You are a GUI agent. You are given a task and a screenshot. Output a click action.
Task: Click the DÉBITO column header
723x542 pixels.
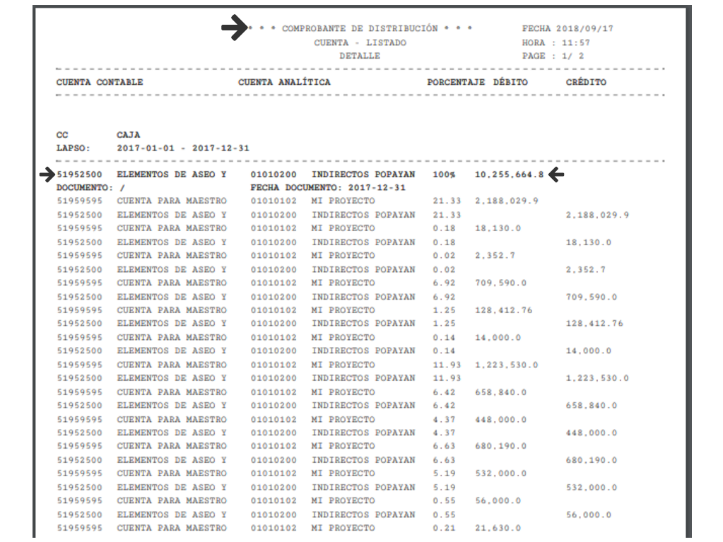(510, 82)
